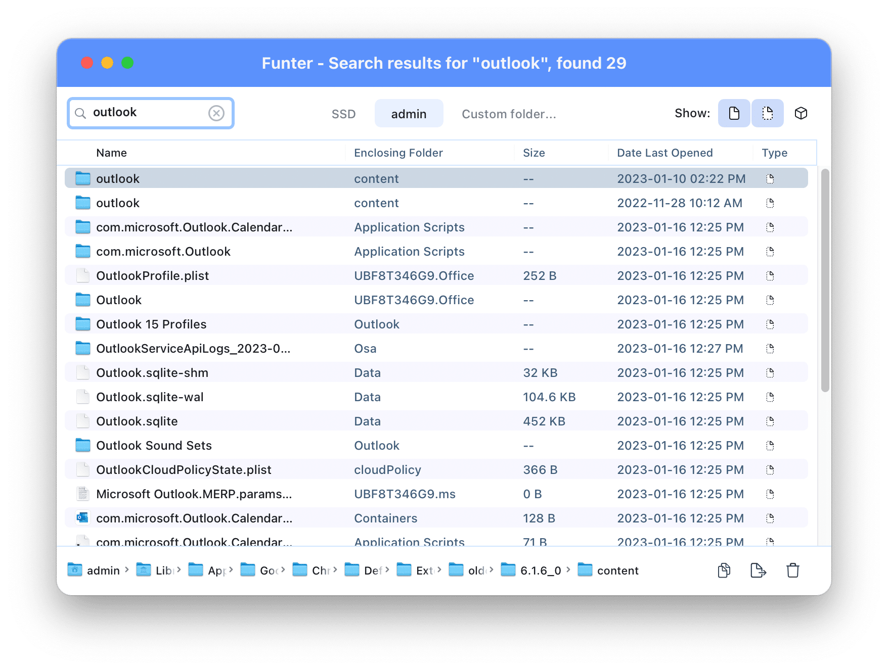Screen dimensions: 888x670
Task: Click Outlook.sqlite-wal file icon
Action: 83,397
